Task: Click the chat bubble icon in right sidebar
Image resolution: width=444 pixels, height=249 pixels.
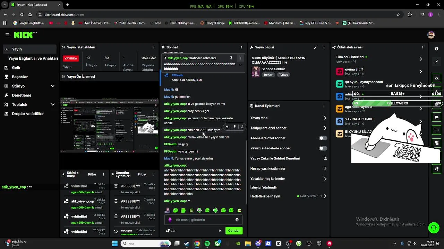Action: 436,117
